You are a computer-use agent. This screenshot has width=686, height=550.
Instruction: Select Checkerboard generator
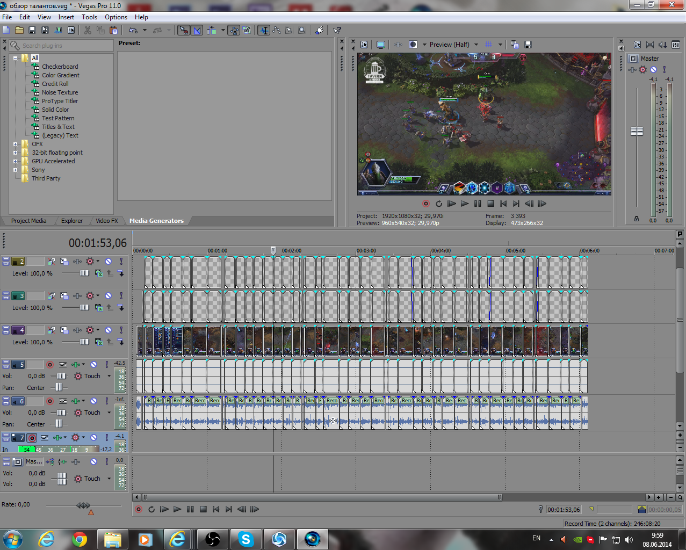(60, 67)
